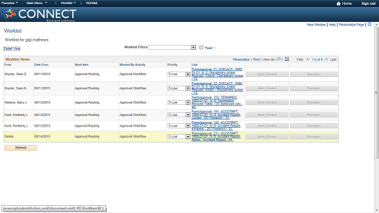Open FormApproval 191 ACCDTRPT link

point(216,115)
